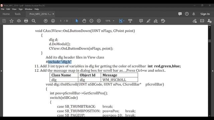Select the highlighter pen tool
214x120 pixels.
coord(148,21)
